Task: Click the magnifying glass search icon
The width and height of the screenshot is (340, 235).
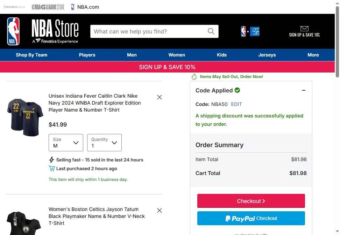Action: tap(211, 31)
